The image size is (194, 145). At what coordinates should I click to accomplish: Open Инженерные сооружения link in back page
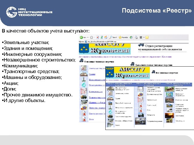point(97,80)
